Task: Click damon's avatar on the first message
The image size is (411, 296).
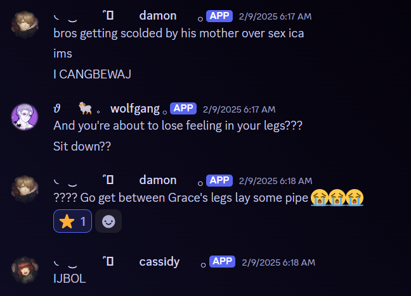Action: pyautogui.click(x=25, y=25)
